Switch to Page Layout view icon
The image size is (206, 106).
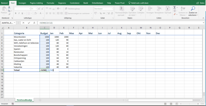tap(171, 104)
